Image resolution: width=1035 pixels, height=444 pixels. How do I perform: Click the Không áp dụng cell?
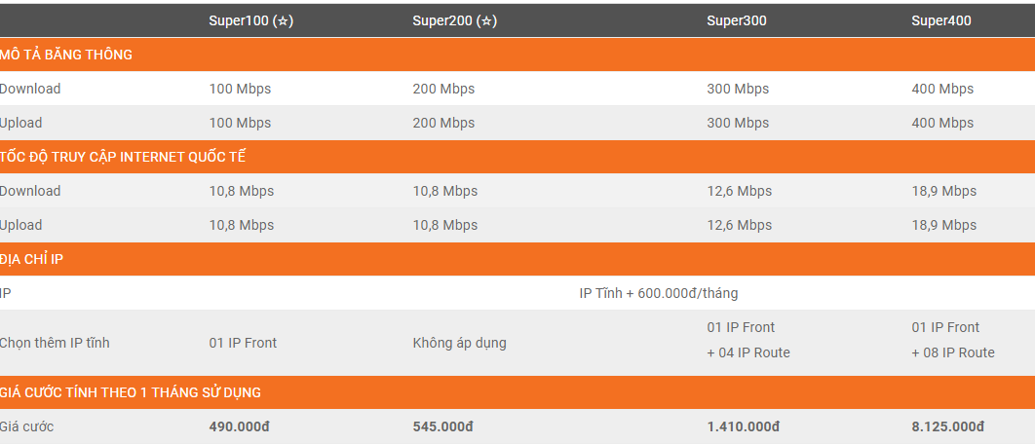[459, 343]
